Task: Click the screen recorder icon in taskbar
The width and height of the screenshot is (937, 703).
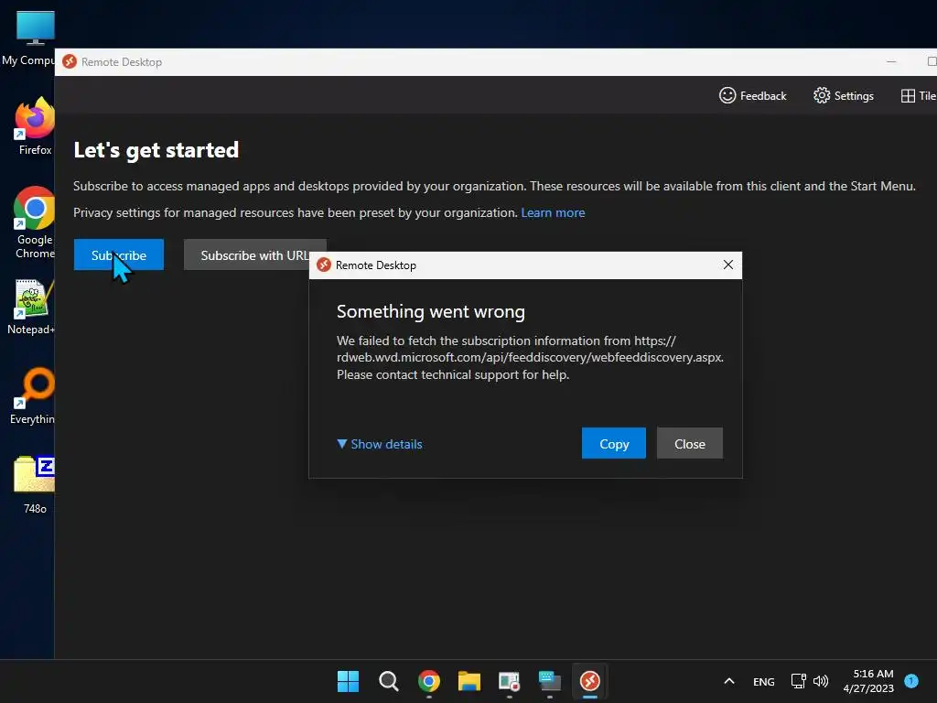Action: (509, 681)
